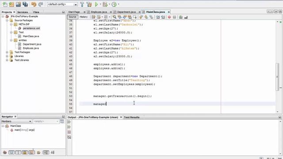This screenshot has height=159, width=283.
Task: Toggle Show Non-Public Members in Navigator
Action: click(x=25, y=152)
